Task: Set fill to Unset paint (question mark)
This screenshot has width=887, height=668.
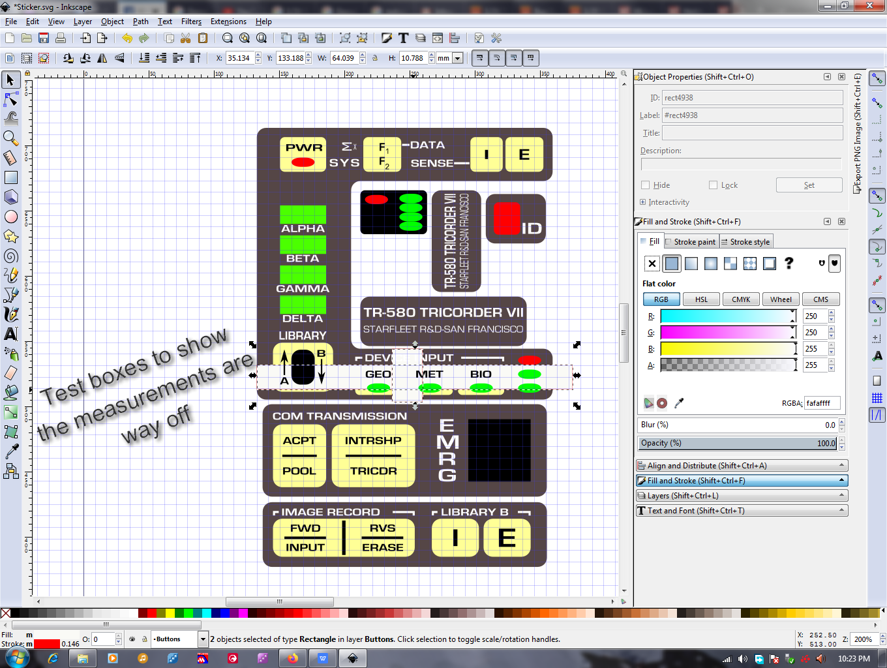Action: coord(789,264)
